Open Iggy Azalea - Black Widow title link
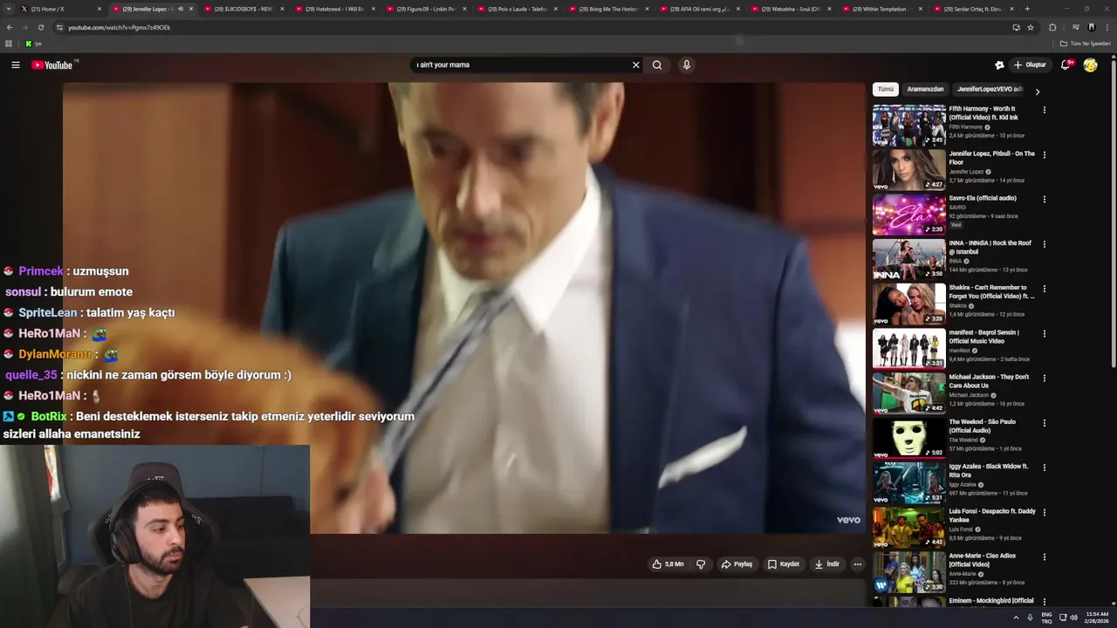1117x628 pixels. 989,470
